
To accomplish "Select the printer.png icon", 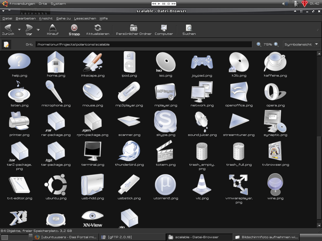I will [x=19, y=121].
